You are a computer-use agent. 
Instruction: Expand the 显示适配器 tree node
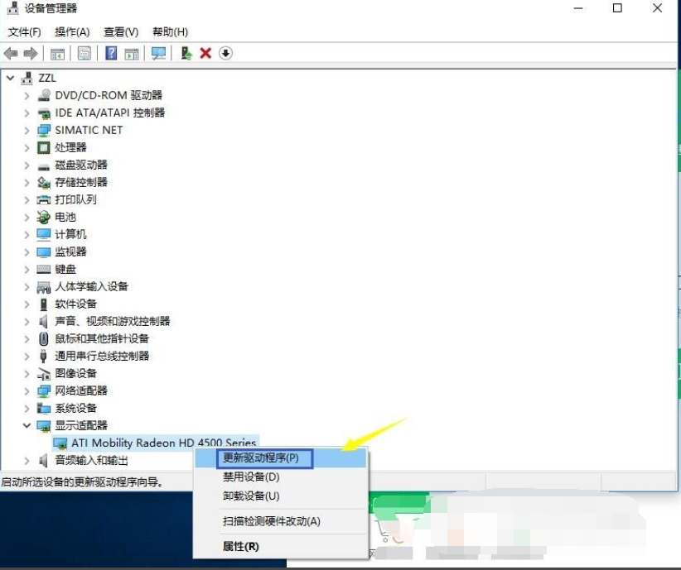pyautogui.click(x=27, y=425)
